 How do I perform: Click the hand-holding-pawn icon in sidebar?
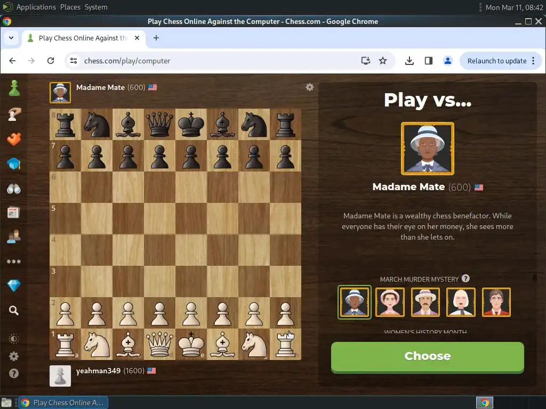(x=13, y=114)
